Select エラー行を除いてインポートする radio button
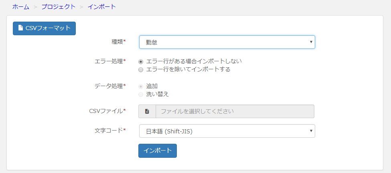391x173 pixels. pos(141,70)
